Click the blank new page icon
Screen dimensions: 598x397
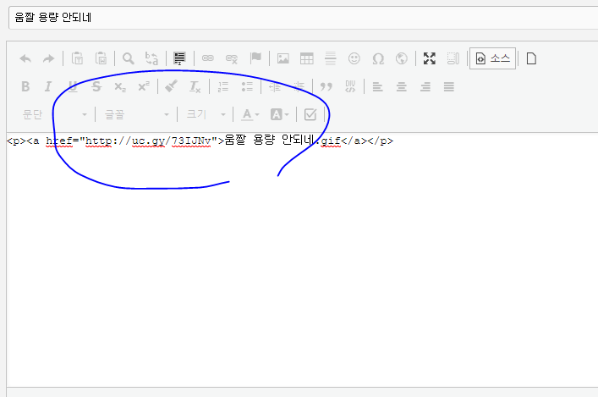(x=531, y=58)
